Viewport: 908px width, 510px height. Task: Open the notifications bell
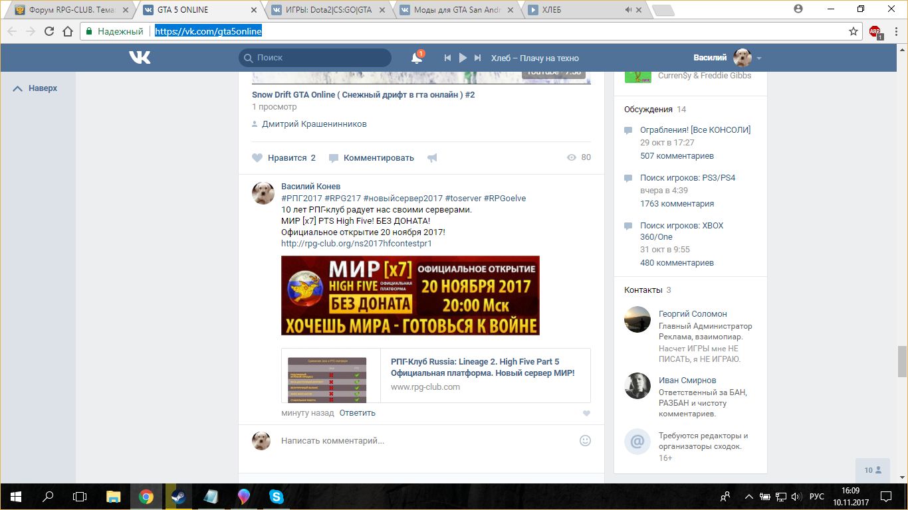point(417,58)
